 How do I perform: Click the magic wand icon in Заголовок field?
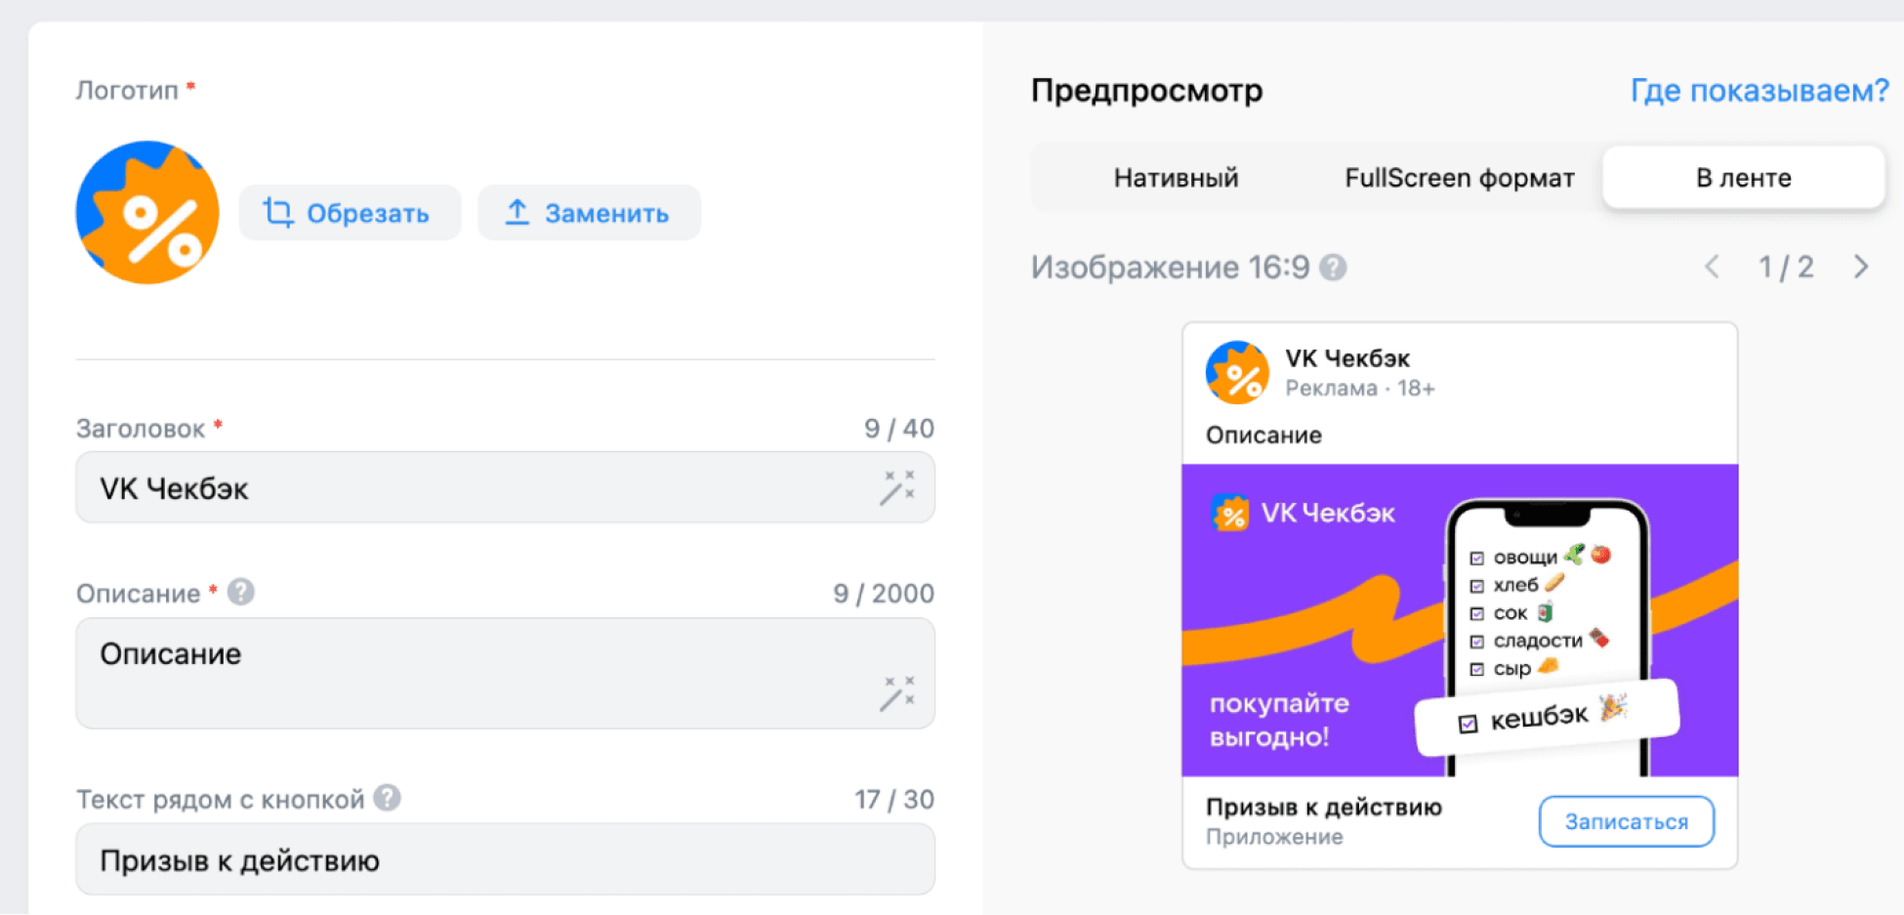pyautogui.click(x=898, y=487)
